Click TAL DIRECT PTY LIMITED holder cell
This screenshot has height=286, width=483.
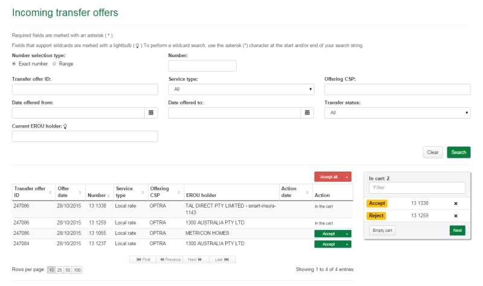click(x=231, y=209)
